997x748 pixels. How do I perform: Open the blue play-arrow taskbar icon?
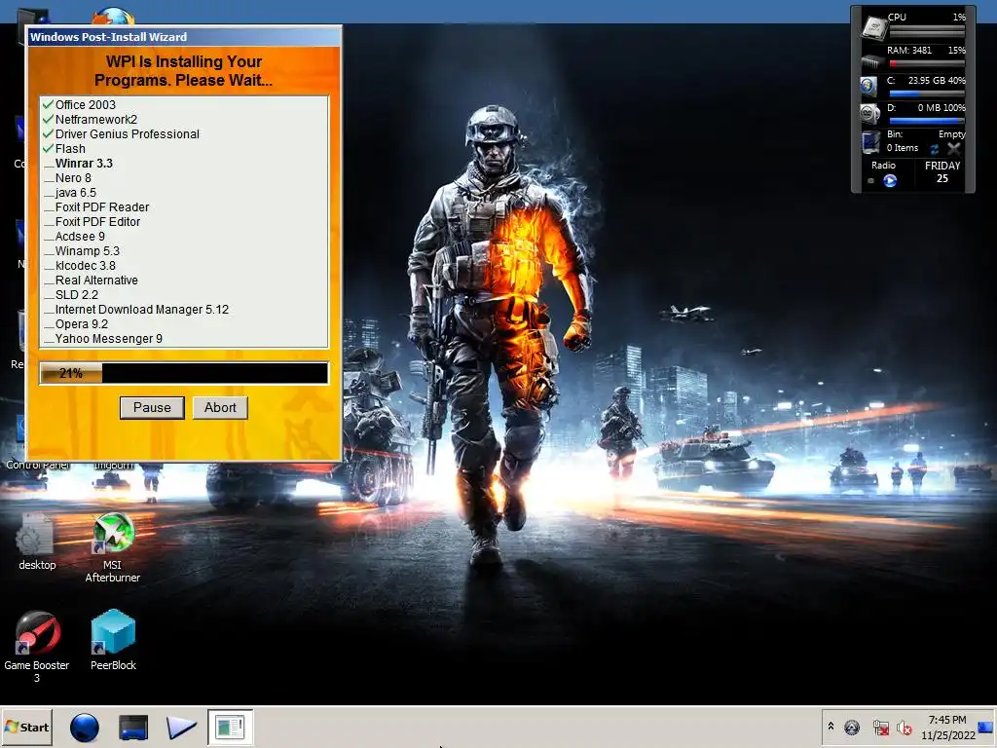(x=181, y=728)
